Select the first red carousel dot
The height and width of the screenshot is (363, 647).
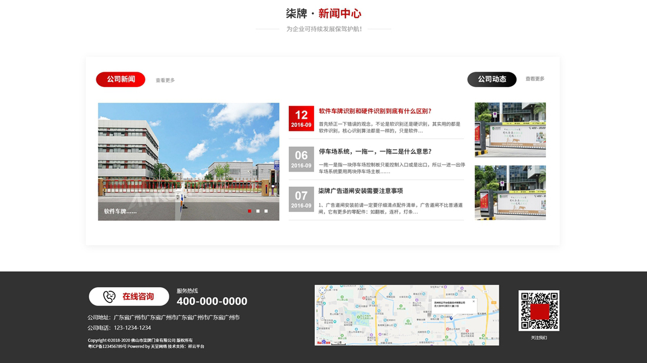pyautogui.click(x=249, y=211)
